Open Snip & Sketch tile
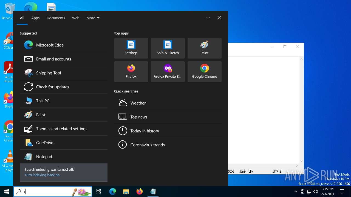 [168, 48]
